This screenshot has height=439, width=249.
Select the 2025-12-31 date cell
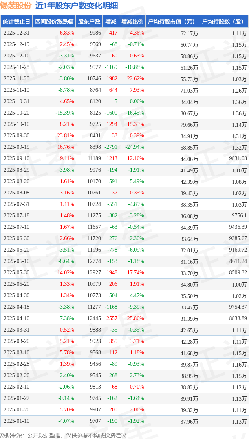click(x=16, y=33)
